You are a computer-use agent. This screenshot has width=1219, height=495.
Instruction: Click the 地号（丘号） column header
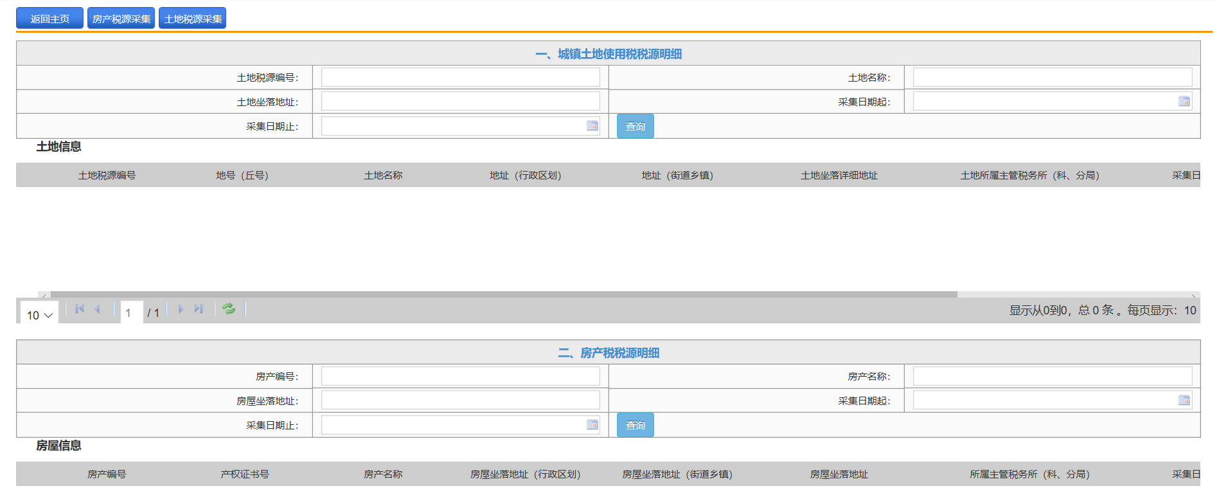(x=242, y=175)
